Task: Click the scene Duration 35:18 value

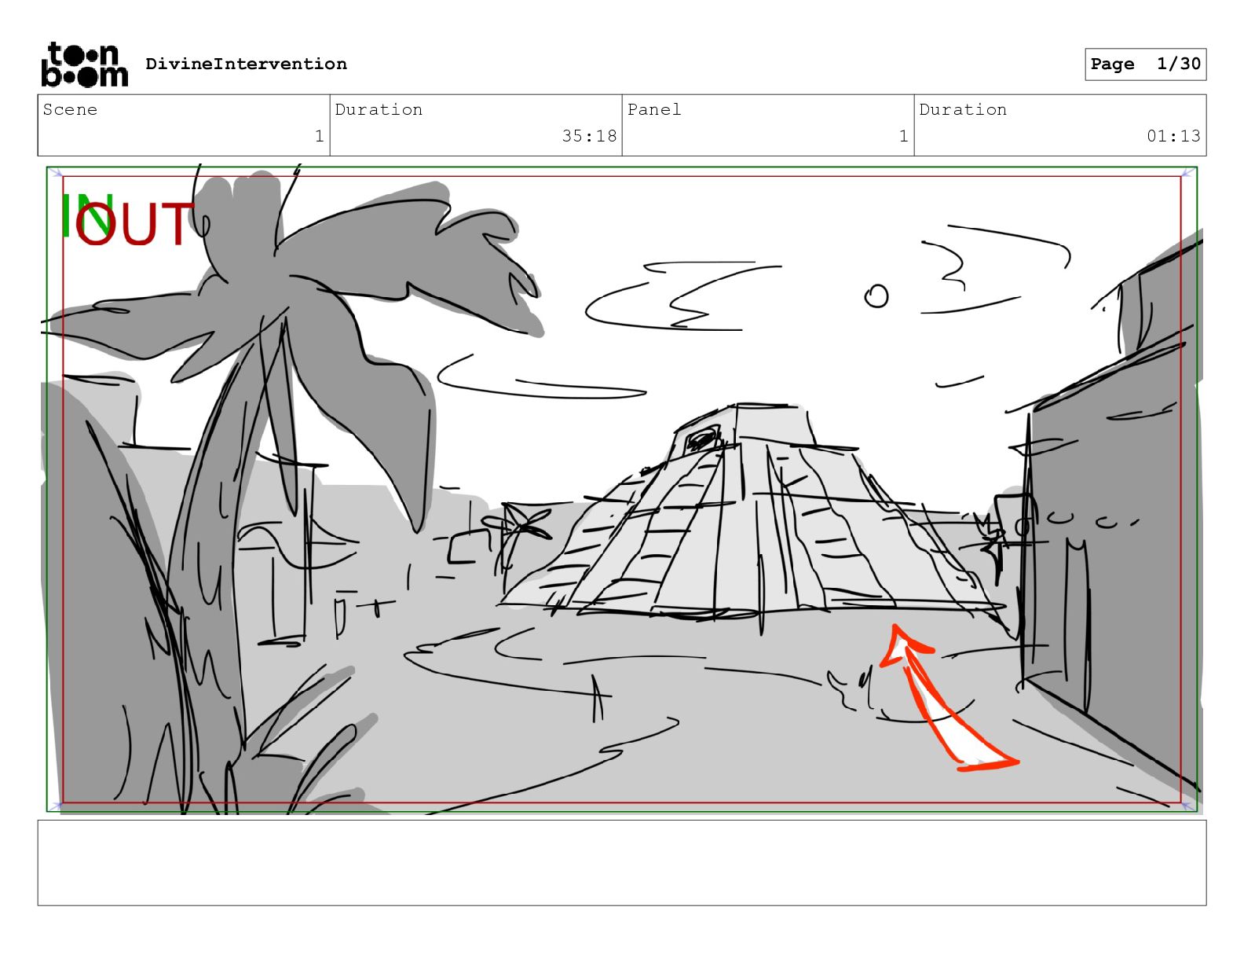Action: (x=589, y=136)
